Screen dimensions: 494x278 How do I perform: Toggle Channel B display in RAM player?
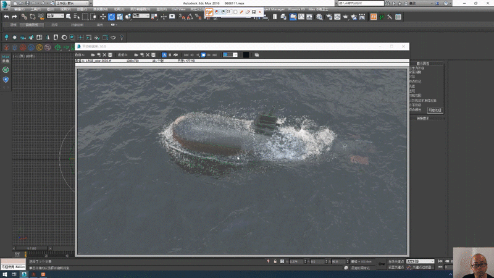click(x=170, y=55)
